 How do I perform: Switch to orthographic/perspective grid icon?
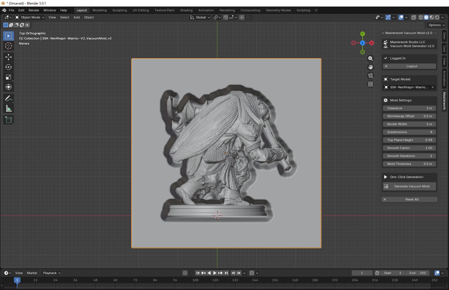(x=371, y=84)
